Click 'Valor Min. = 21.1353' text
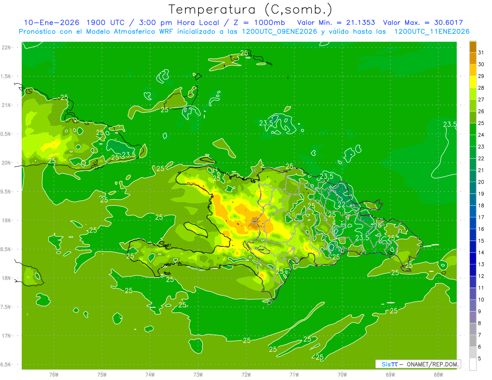Image resolution: width=492 pixels, height=380 pixels. 336,23
